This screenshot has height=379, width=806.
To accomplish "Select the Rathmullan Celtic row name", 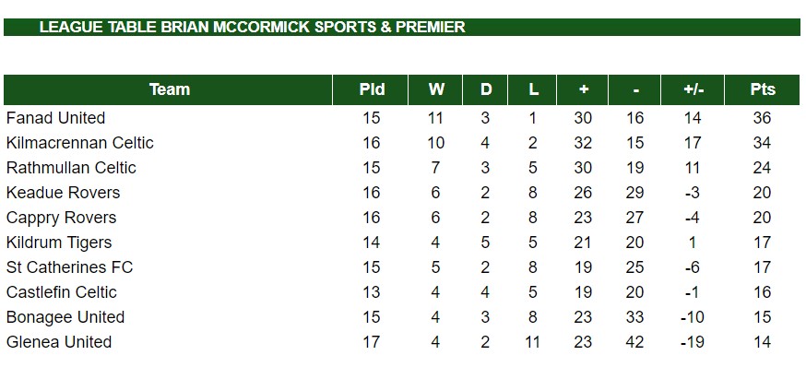I will pyautogui.click(x=71, y=168).
